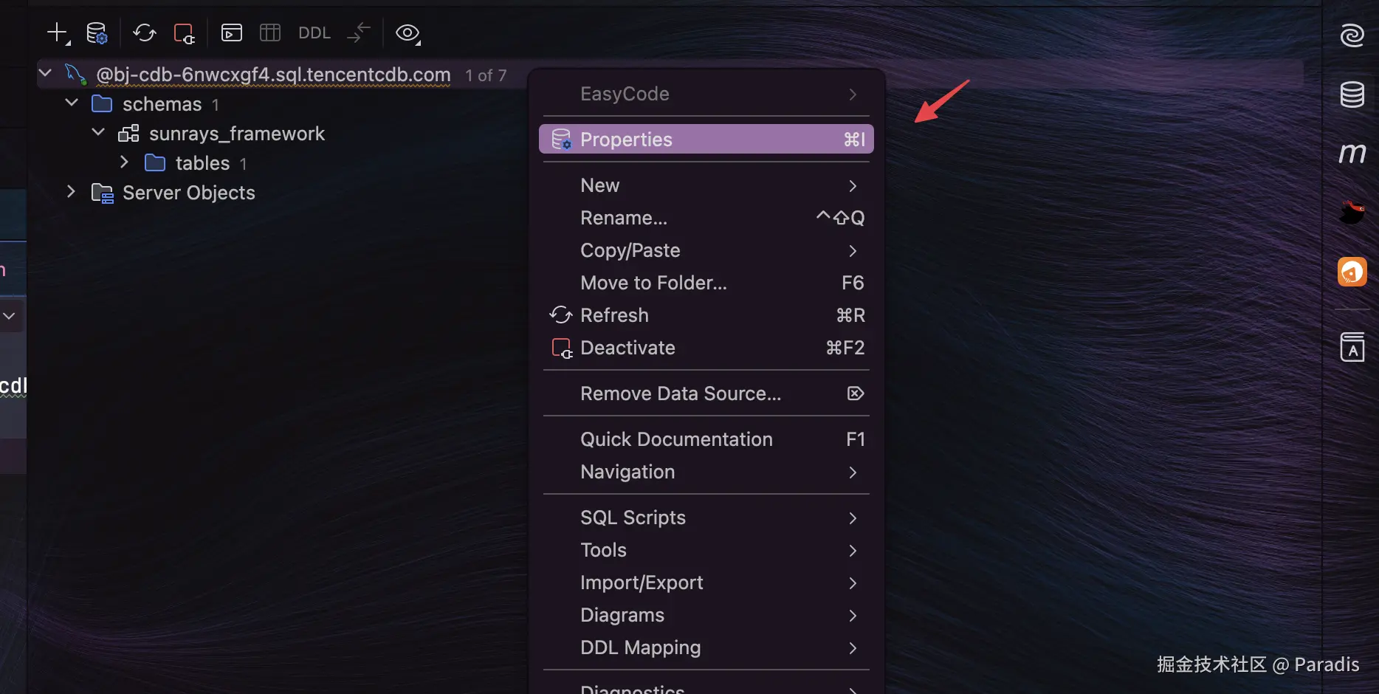
Task: Collapse the schemas folder
Action: pyautogui.click(x=72, y=103)
